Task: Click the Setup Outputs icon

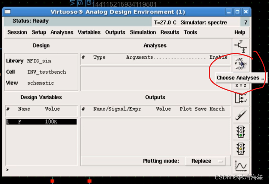Action: pos(241,98)
